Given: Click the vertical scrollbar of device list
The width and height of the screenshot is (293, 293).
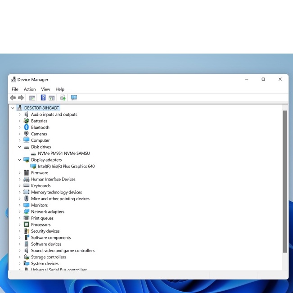Looking at the screenshot, I should 284,180.
